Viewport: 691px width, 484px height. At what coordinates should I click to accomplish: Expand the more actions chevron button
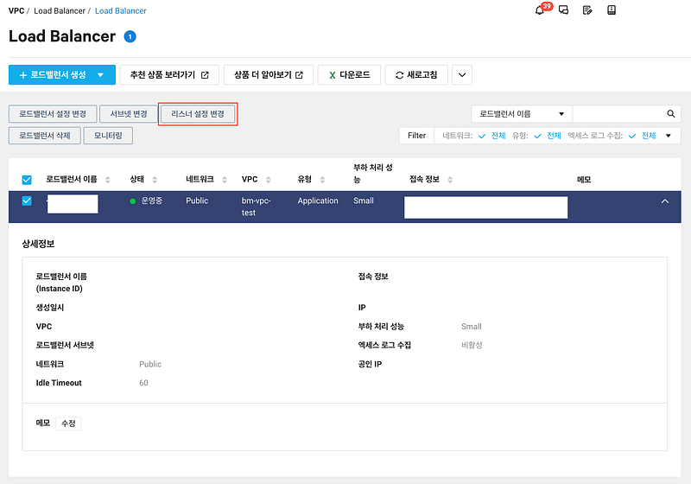point(462,75)
